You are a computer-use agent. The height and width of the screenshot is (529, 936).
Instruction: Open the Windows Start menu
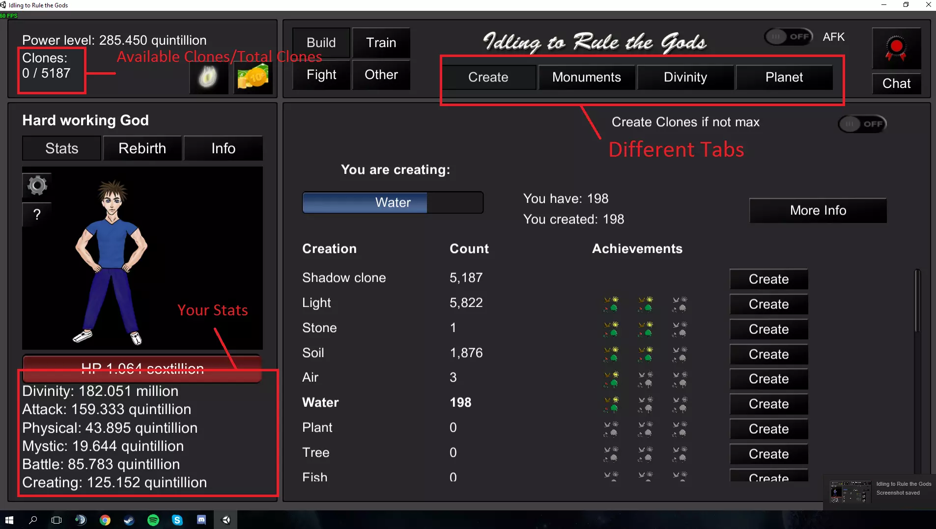[9, 520]
